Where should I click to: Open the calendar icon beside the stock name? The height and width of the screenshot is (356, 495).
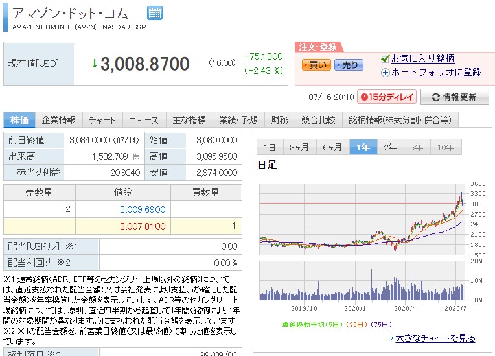pos(155,13)
